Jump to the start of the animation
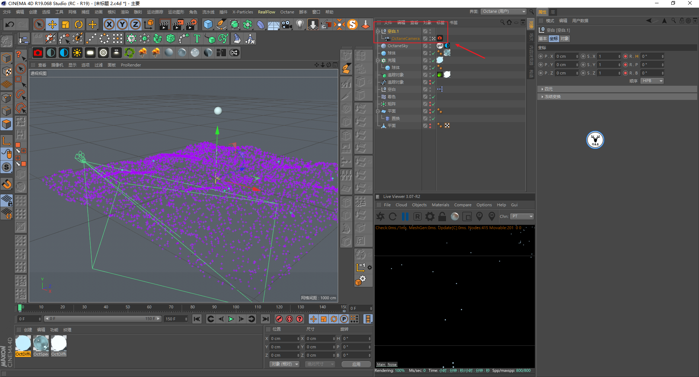Viewport: 699px width, 377px height. (x=197, y=319)
